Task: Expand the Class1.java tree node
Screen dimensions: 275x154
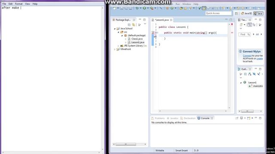Action: click(125, 39)
